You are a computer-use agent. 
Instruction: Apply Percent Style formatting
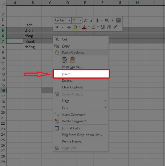(107, 21)
